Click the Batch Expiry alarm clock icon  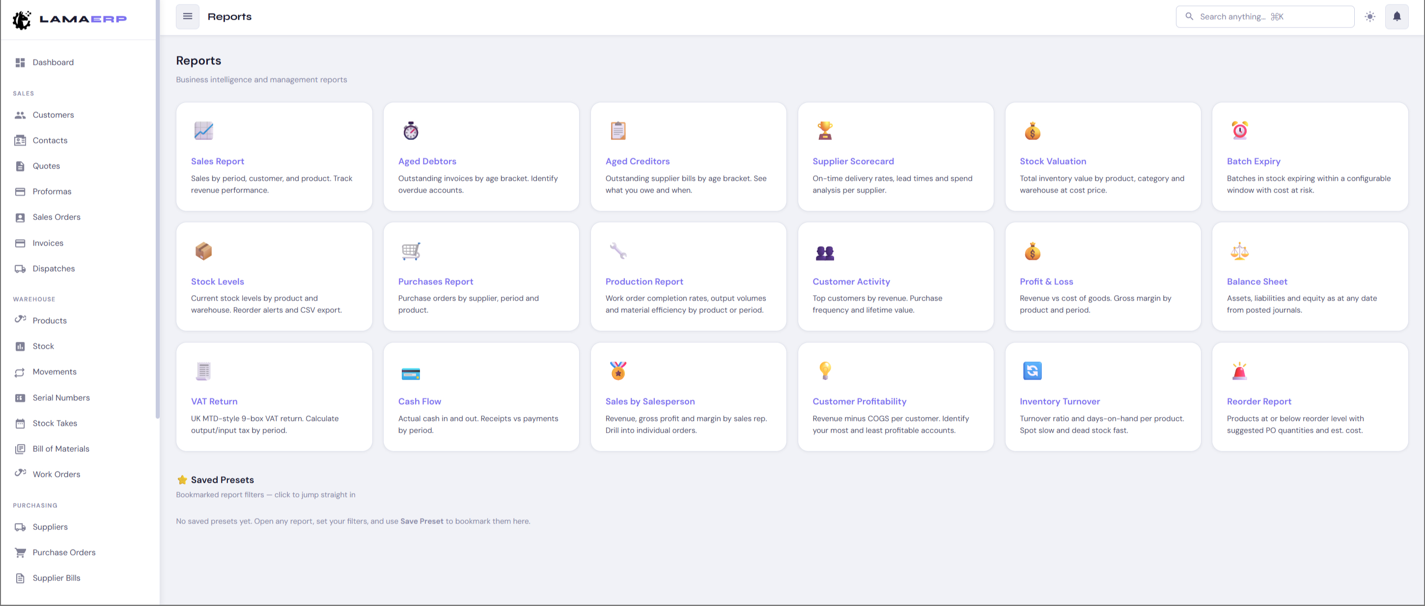pyautogui.click(x=1240, y=131)
